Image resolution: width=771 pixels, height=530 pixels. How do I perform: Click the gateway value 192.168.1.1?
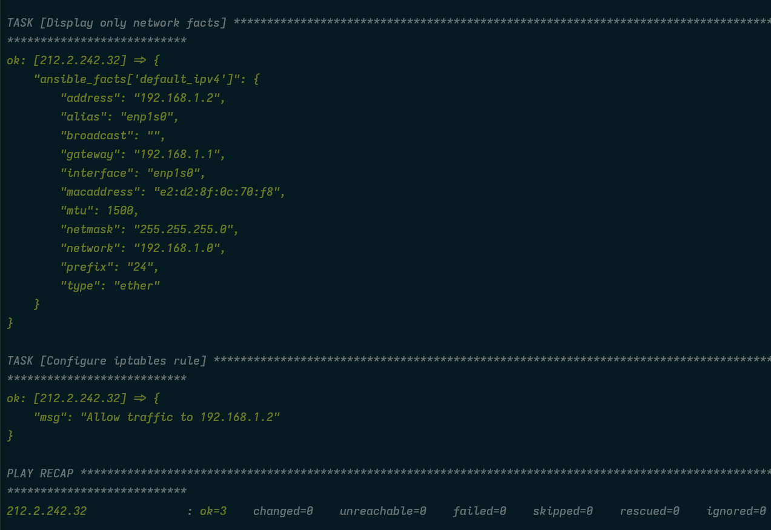point(177,154)
